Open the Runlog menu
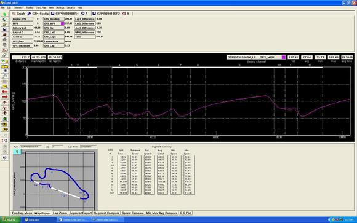 [30, 7]
